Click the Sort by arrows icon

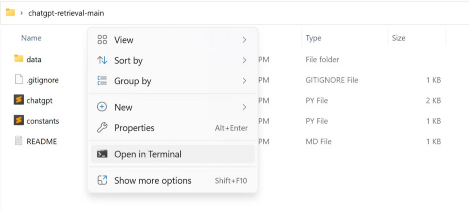pos(102,60)
